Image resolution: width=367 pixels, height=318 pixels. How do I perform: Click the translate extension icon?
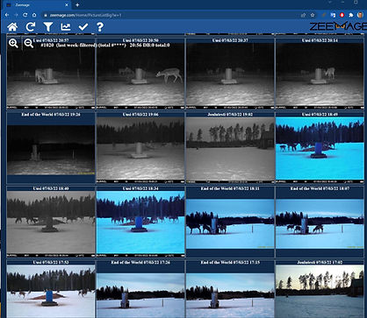333,15
